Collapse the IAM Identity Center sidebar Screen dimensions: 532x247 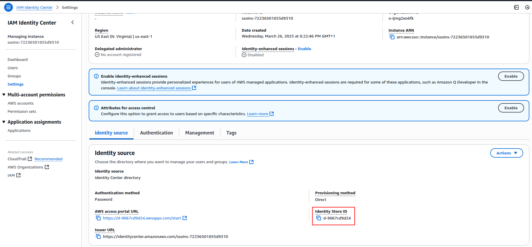pos(73,23)
